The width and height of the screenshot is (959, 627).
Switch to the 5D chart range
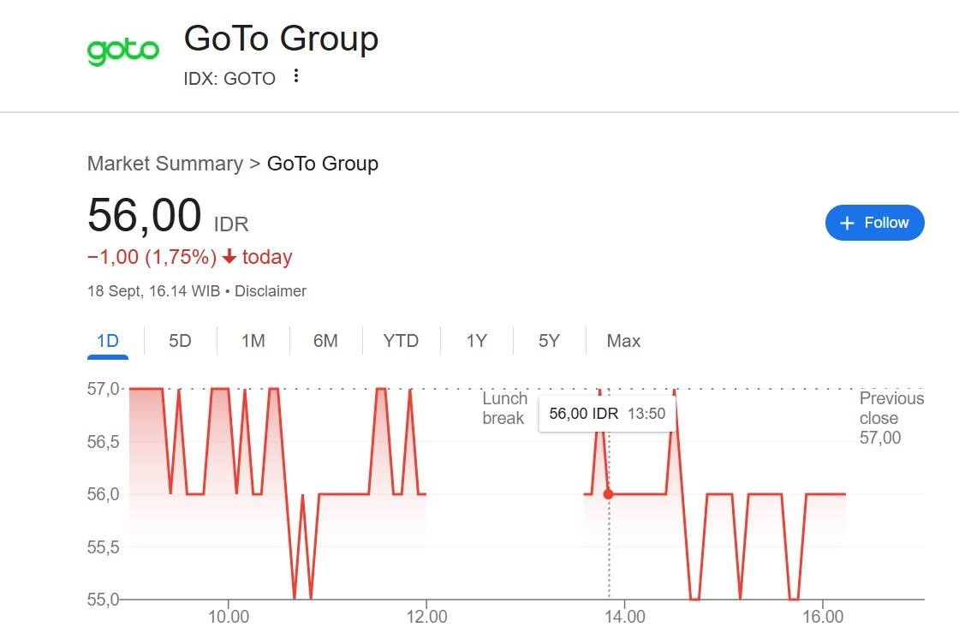(x=180, y=341)
